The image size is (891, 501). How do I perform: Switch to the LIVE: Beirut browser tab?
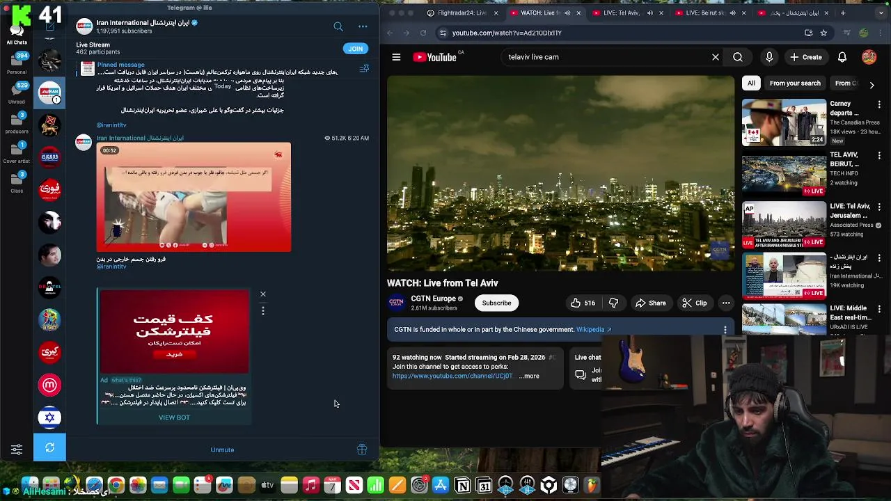705,13
